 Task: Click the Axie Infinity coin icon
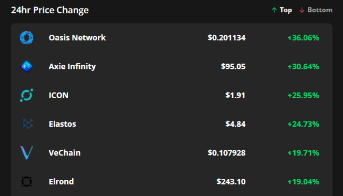[26, 67]
